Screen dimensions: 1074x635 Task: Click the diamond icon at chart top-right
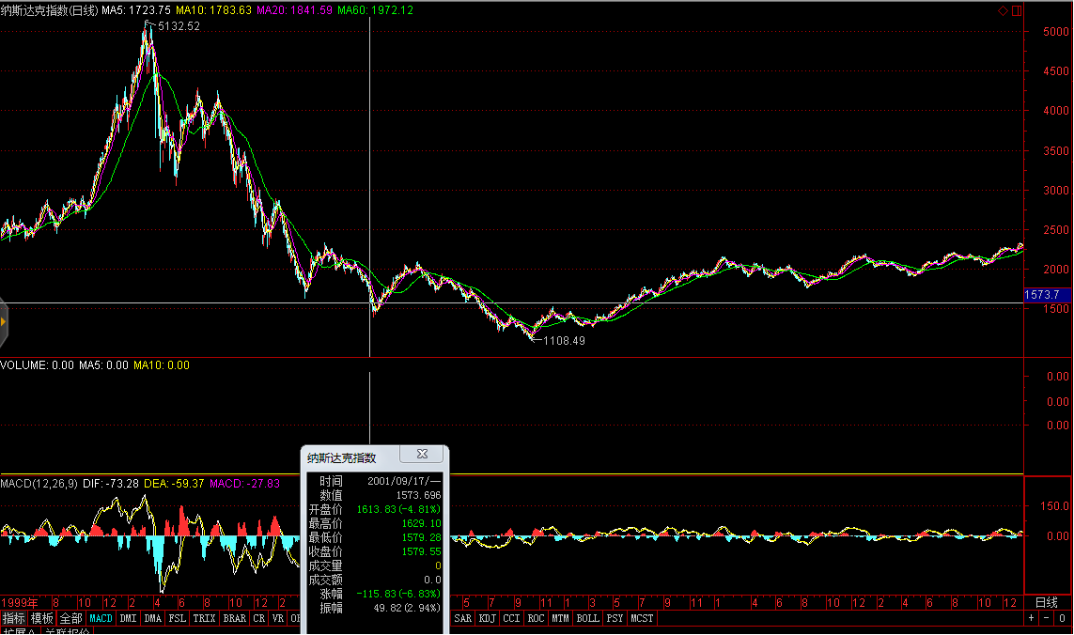click(1003, 10)
